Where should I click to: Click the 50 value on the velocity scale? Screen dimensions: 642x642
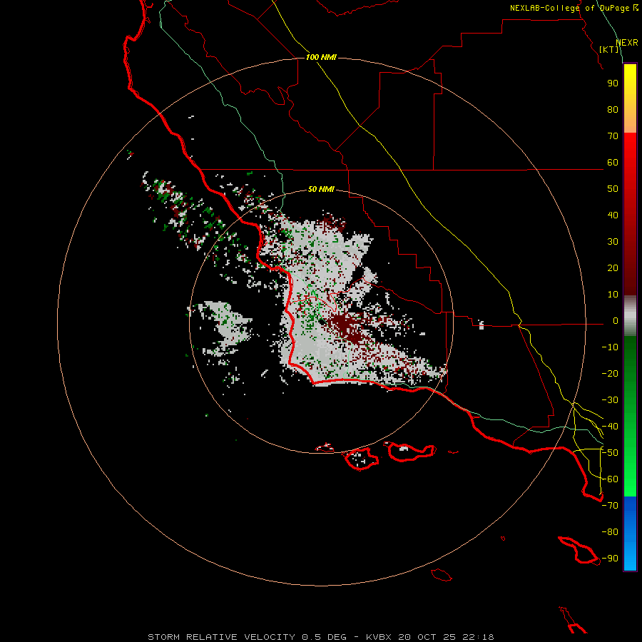point(613,189)
